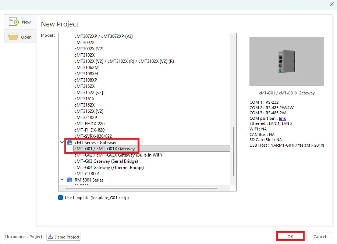Image resolution: width=337 pixels, height=244 pixels.
Task: Collapse the cMT Series - Gateway group
Action: tap(62, 143)
